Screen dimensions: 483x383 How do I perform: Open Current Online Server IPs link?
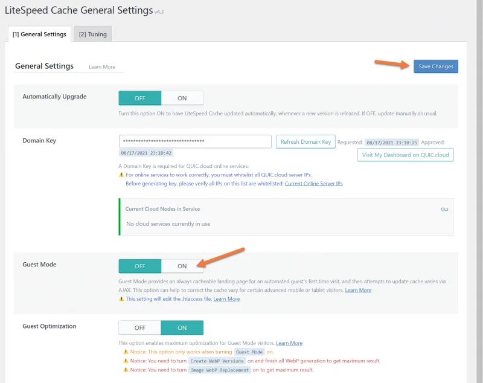tap(313, 184)
